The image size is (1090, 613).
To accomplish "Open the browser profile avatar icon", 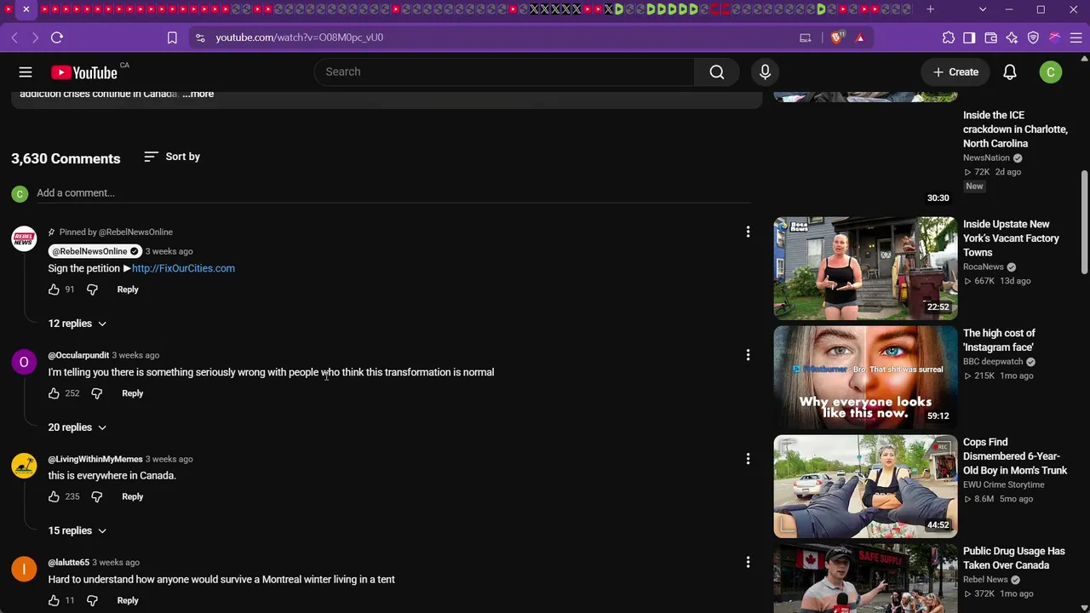I will [1054, 37].
